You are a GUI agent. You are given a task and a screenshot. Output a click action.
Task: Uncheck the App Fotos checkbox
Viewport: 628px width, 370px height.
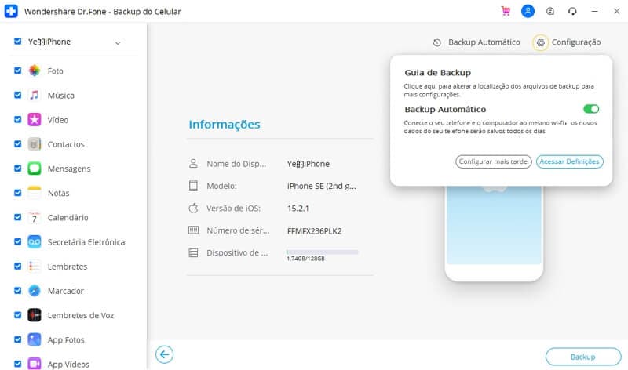tap(17, 339)
